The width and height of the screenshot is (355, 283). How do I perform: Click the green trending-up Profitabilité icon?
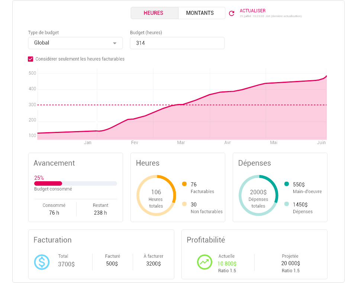coord(204,262)
